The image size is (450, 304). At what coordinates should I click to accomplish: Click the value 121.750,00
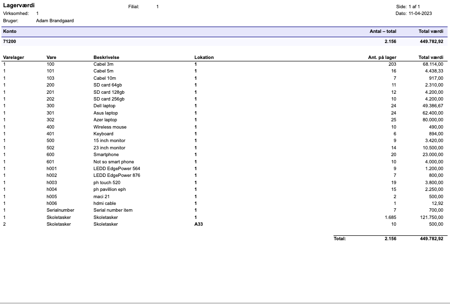pyautogui.click(x=432, y=217)
